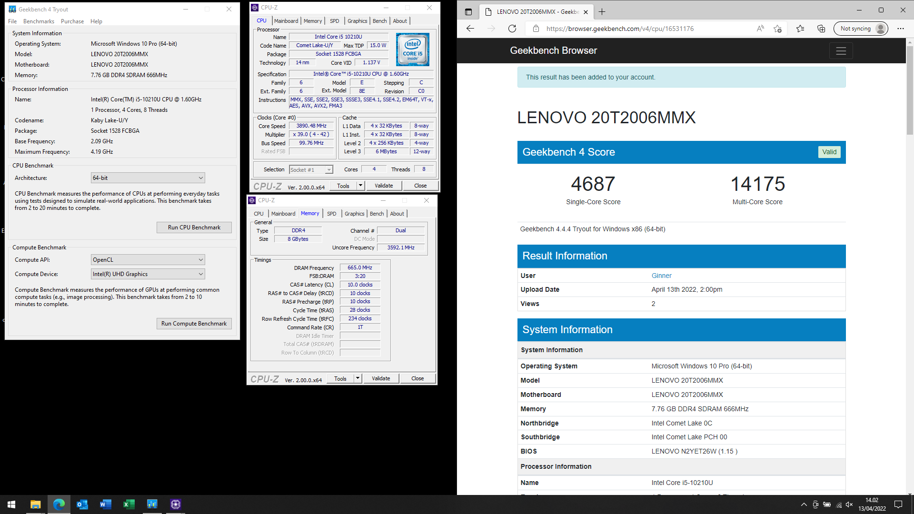Click Not syncing profile button
This screenshot has height=514, width=914.
[861, 29]
